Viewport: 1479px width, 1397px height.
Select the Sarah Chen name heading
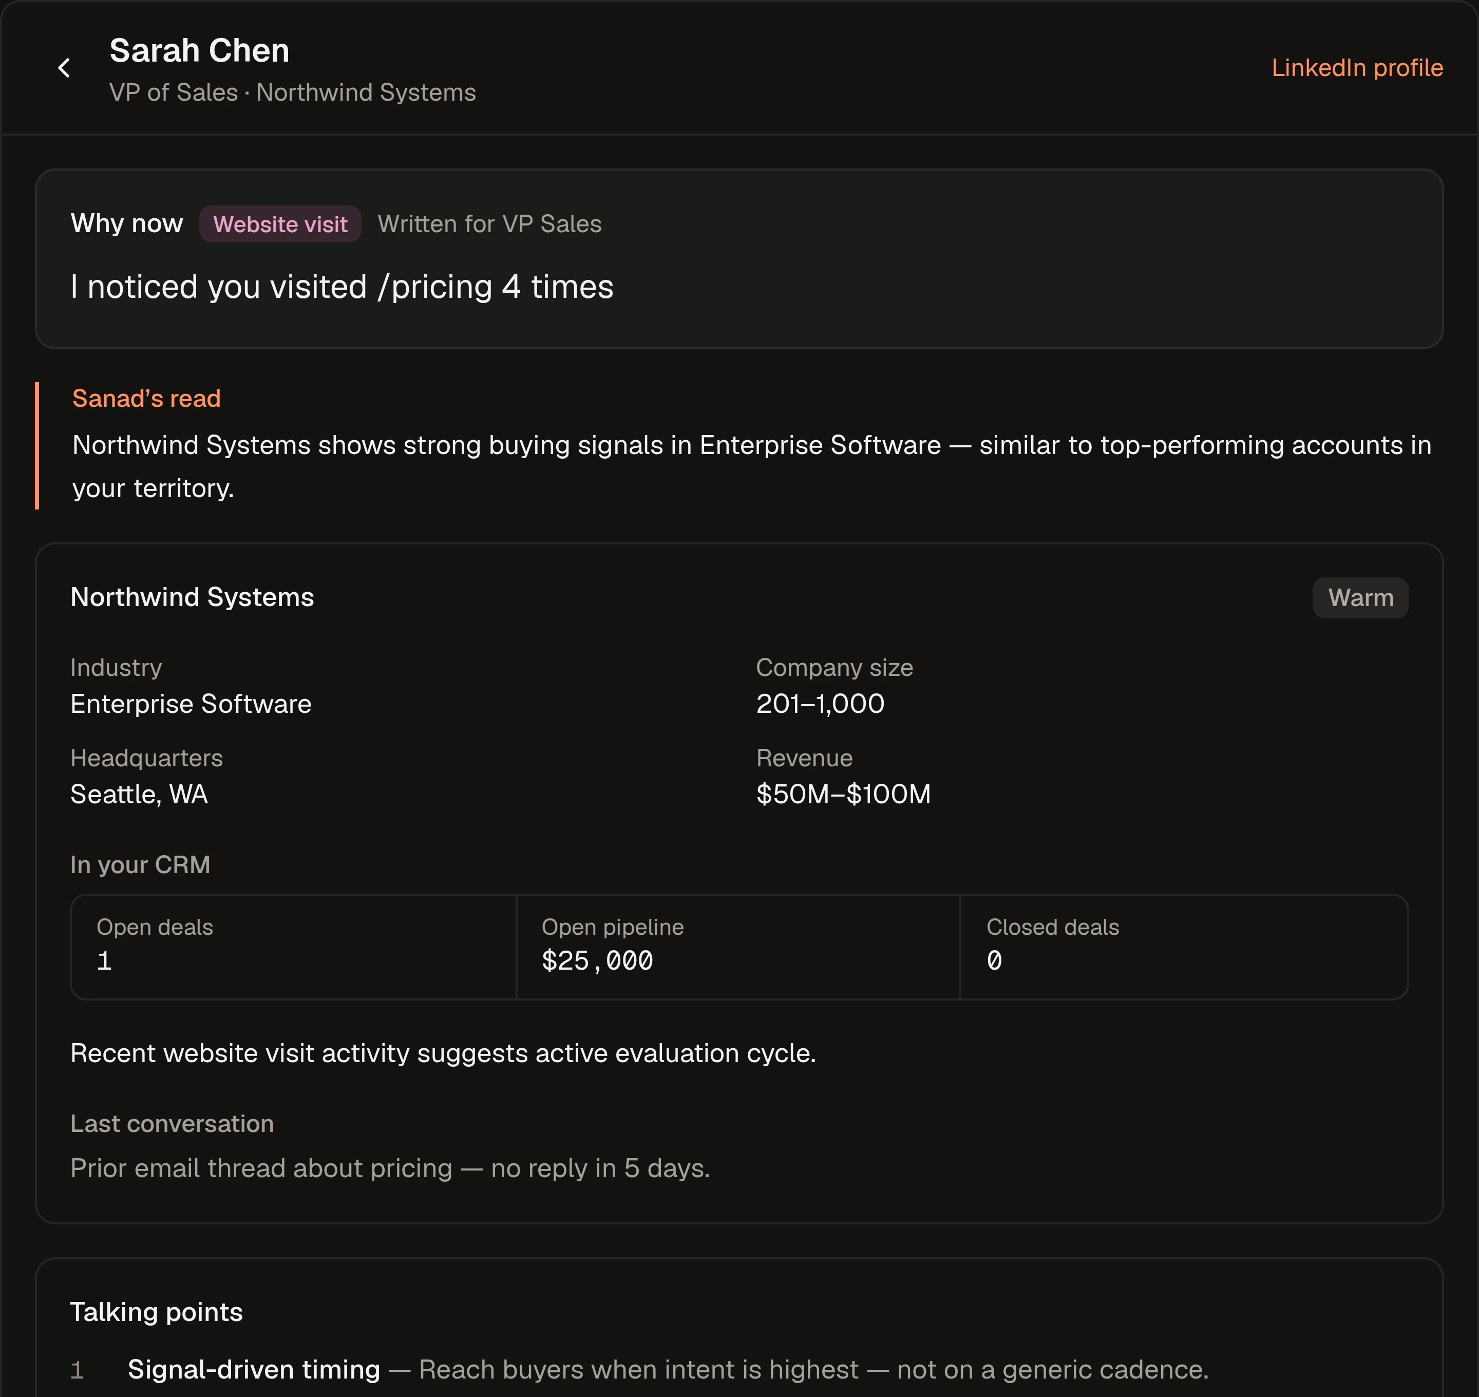click(x=199, y=51)
